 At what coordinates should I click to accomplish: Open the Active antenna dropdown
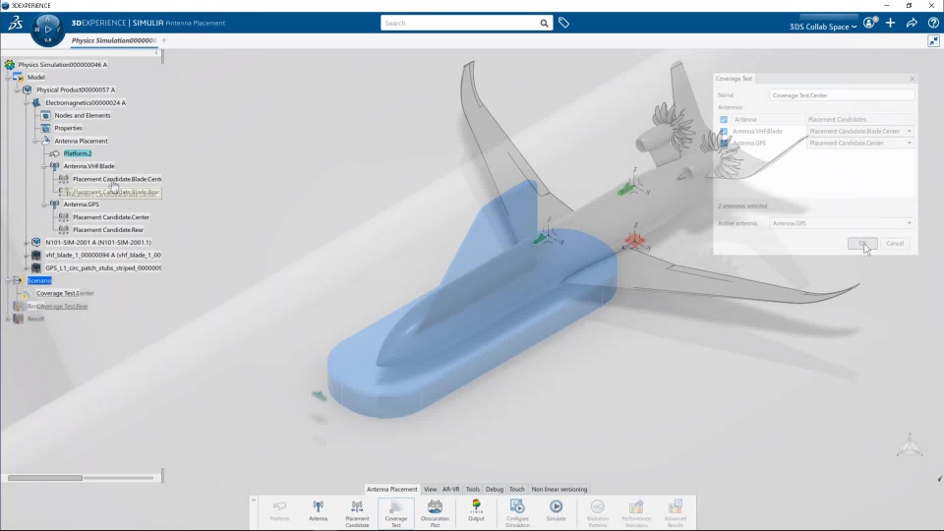click(841, 223)
